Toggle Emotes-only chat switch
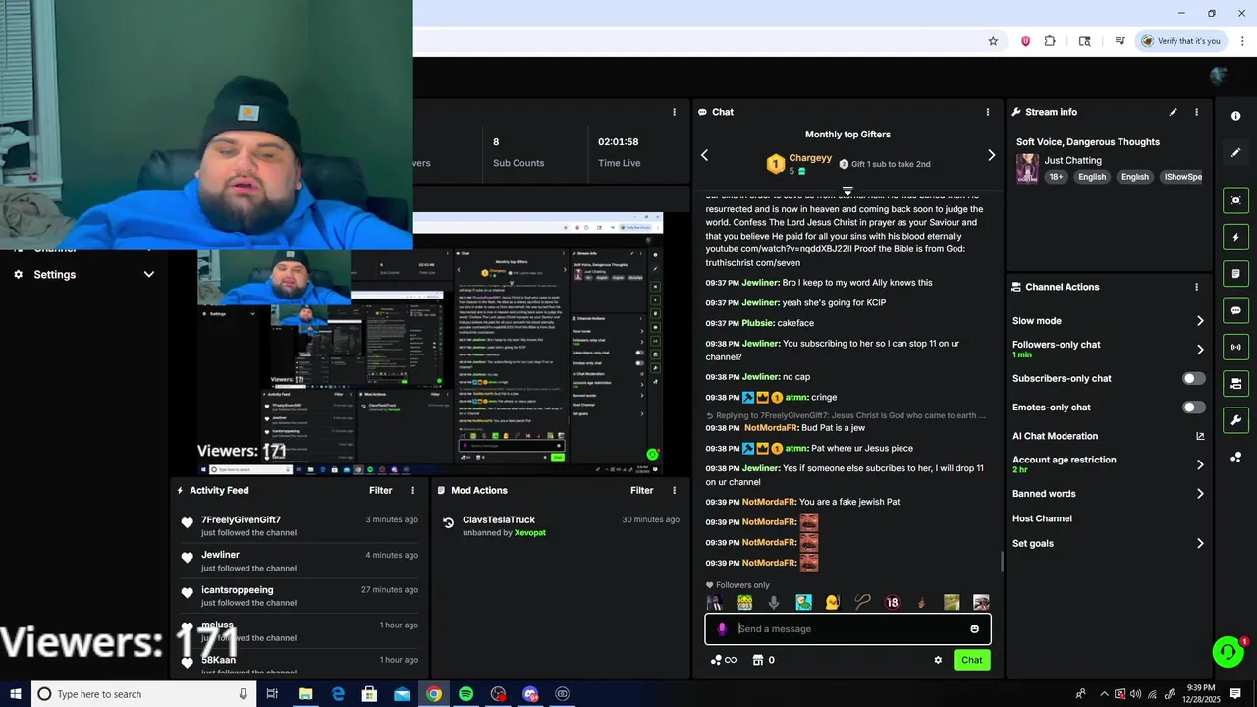This screenshot has height=707, width=1257. [x=1193, y=407]
